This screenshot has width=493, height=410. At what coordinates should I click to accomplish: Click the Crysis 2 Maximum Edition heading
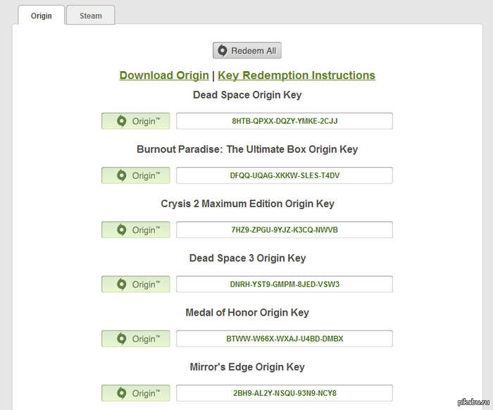click(x=247, y=204)
